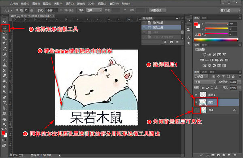Screen dimensions: 243x158
Task: Select the Dodge tool
Action: 4,92
